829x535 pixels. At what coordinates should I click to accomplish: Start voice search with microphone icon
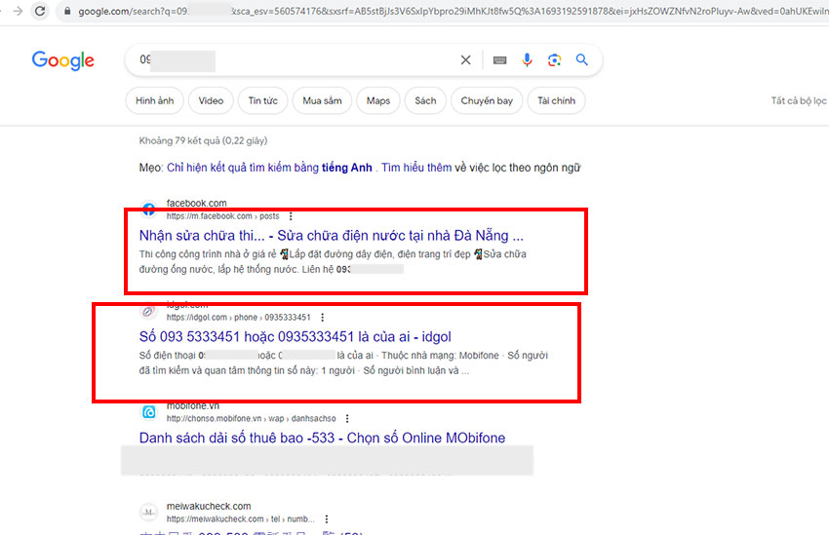coord(527,60)
